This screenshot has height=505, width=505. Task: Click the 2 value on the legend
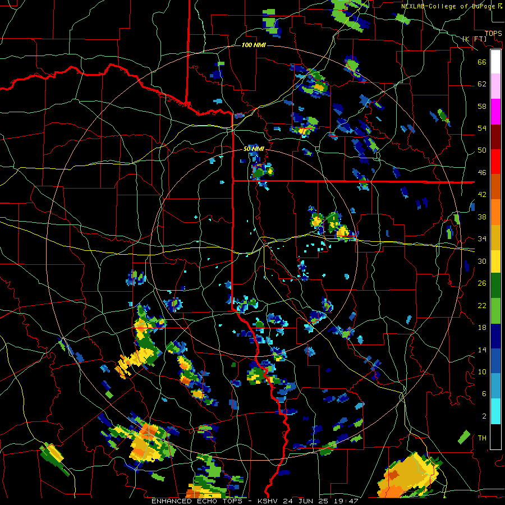click(484, 416)
